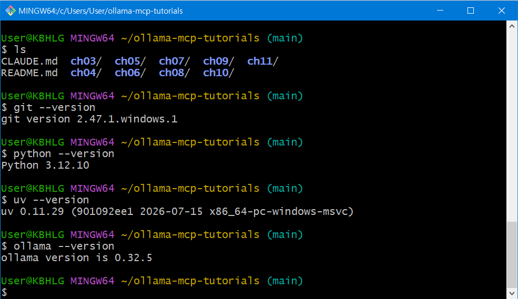The height and width of the screenshot is (299, 518).
Task: Click the 'ch07/' directory name
Action: pyautogui.click(x=175, y=61)
